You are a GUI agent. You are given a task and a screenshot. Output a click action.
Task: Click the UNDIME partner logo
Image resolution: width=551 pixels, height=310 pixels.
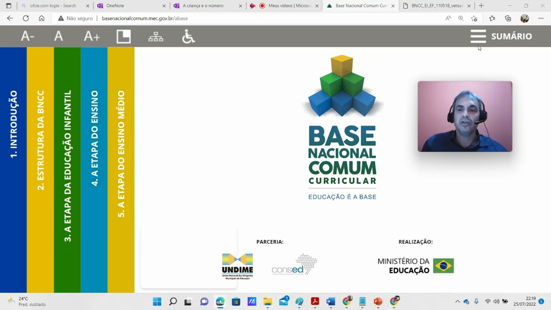click(238, 266)
